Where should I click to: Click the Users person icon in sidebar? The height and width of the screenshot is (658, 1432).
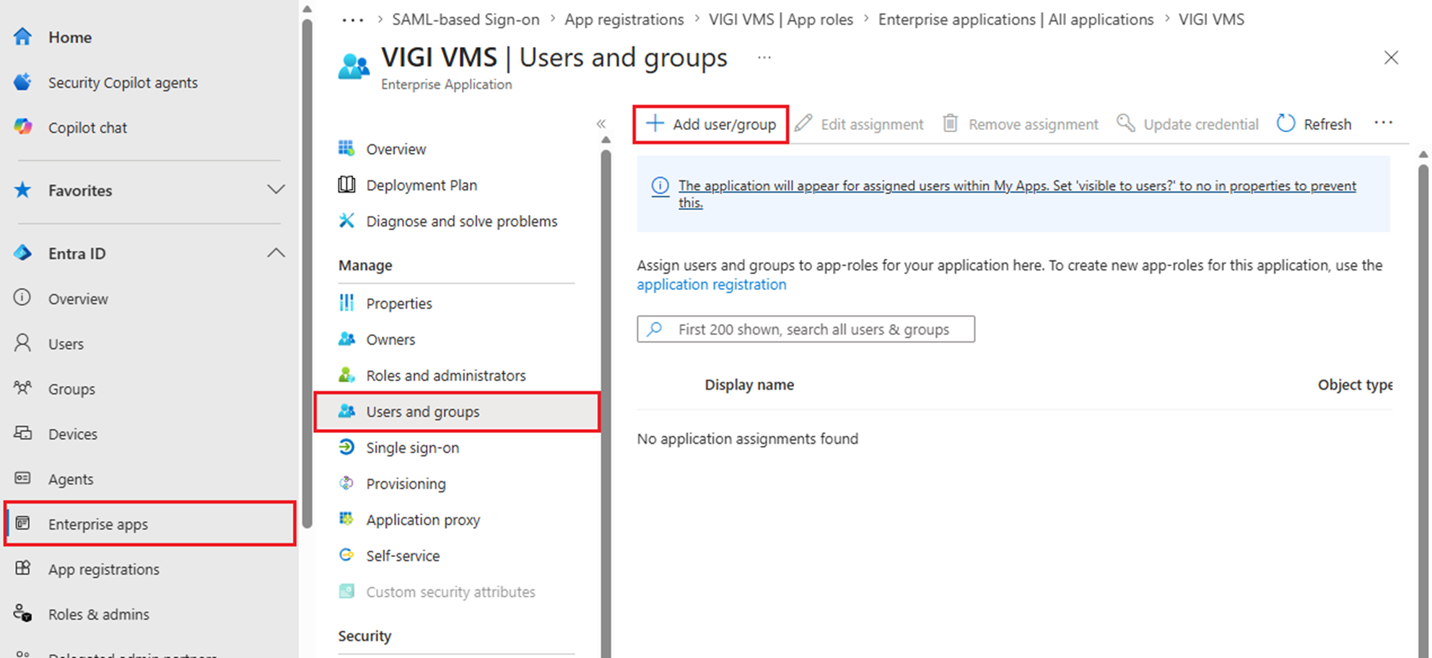click(22, 343)
